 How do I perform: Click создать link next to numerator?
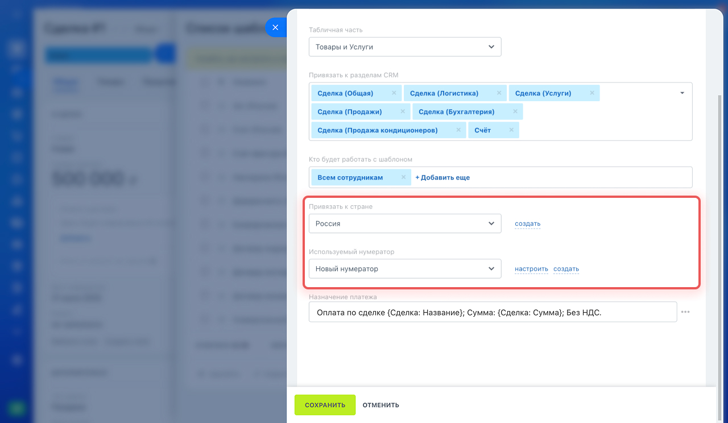click(566, 269)
